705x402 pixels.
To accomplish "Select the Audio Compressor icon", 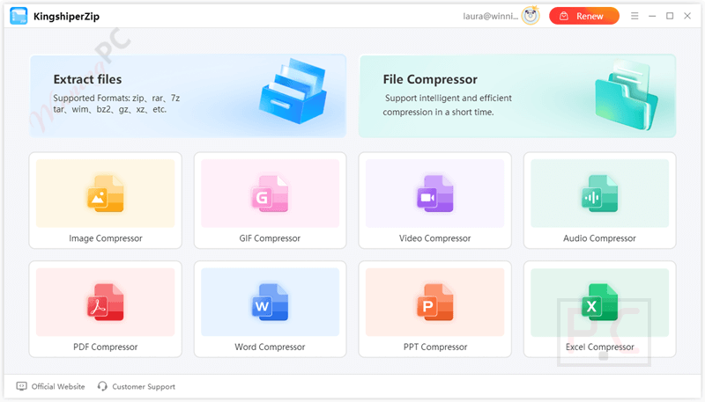I will 599,194.
